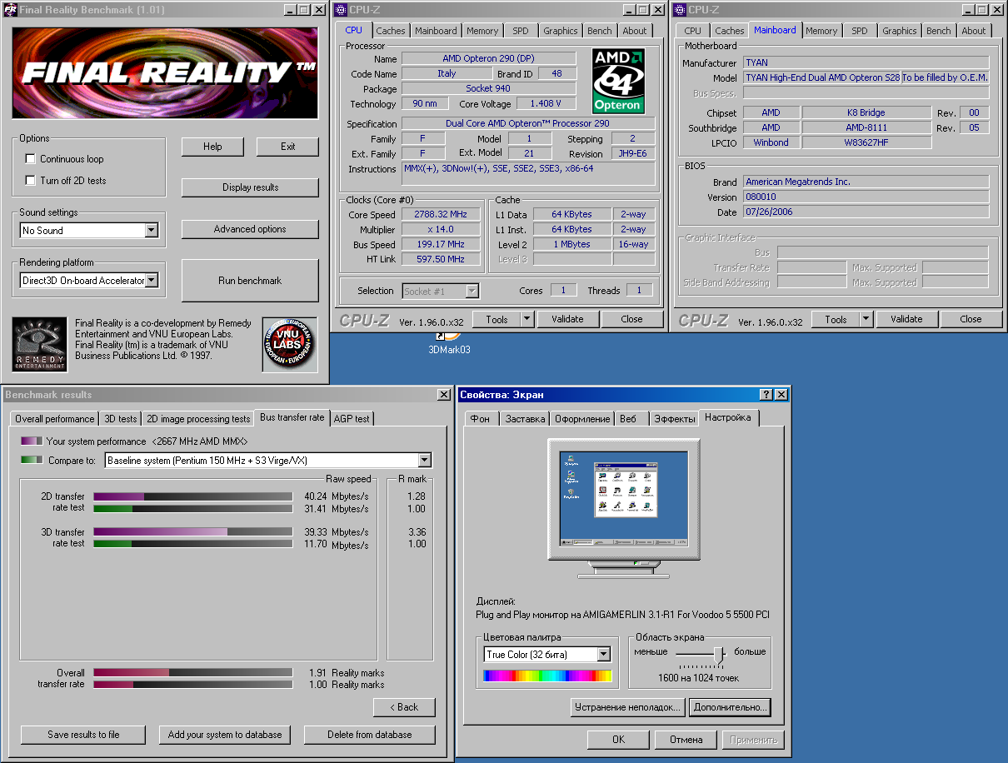
Task: Click the title bar icon of the CPU-Z window showing the Mainboard tab
Action: click(681, 10)
